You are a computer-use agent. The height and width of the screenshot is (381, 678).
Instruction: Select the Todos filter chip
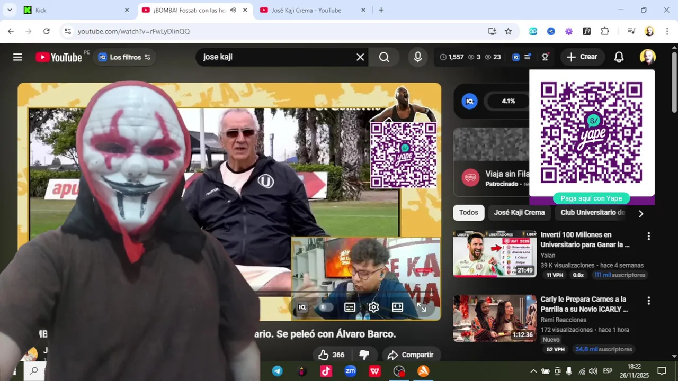pyautogui.click(x=468, y=212)
